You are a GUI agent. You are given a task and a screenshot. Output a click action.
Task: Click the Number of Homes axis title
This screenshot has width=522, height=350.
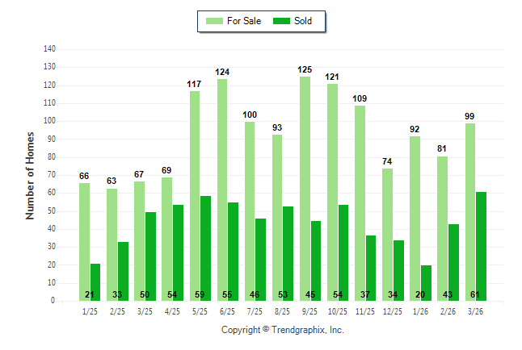(x=31, y=175)
